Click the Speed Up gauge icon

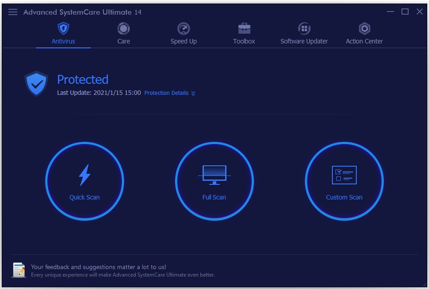pyautogui.click(x=183, y=28)
